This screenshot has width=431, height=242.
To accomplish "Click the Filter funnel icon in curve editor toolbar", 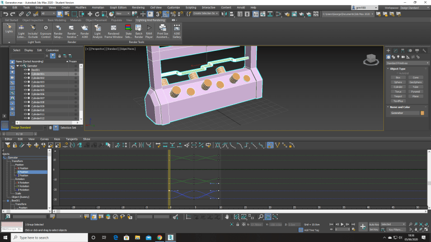I will [x=8, y=145].
